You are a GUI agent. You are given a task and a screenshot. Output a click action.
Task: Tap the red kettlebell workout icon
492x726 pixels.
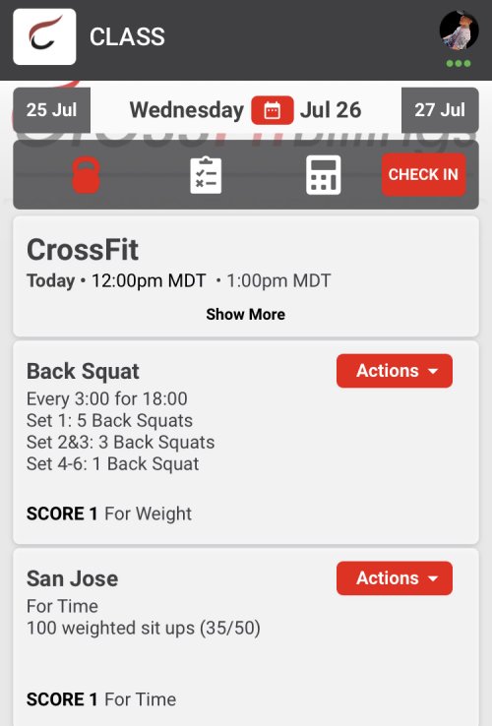click(x=87, y=175)
